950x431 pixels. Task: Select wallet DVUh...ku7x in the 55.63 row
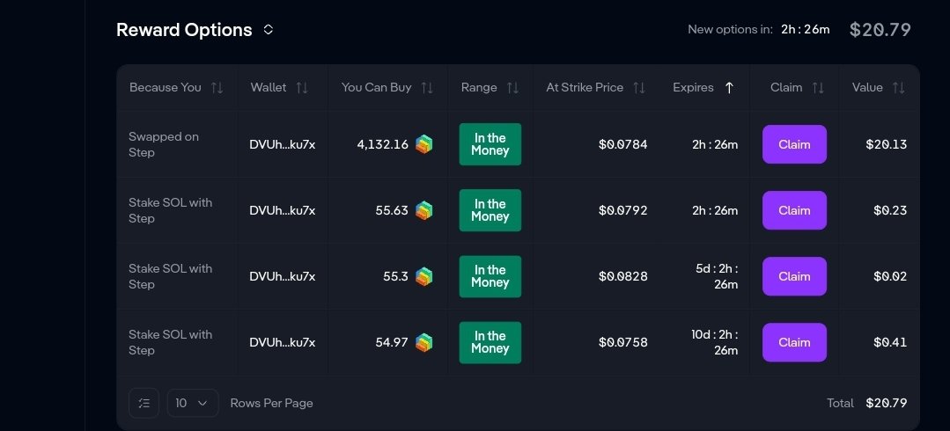coord(283,210)
